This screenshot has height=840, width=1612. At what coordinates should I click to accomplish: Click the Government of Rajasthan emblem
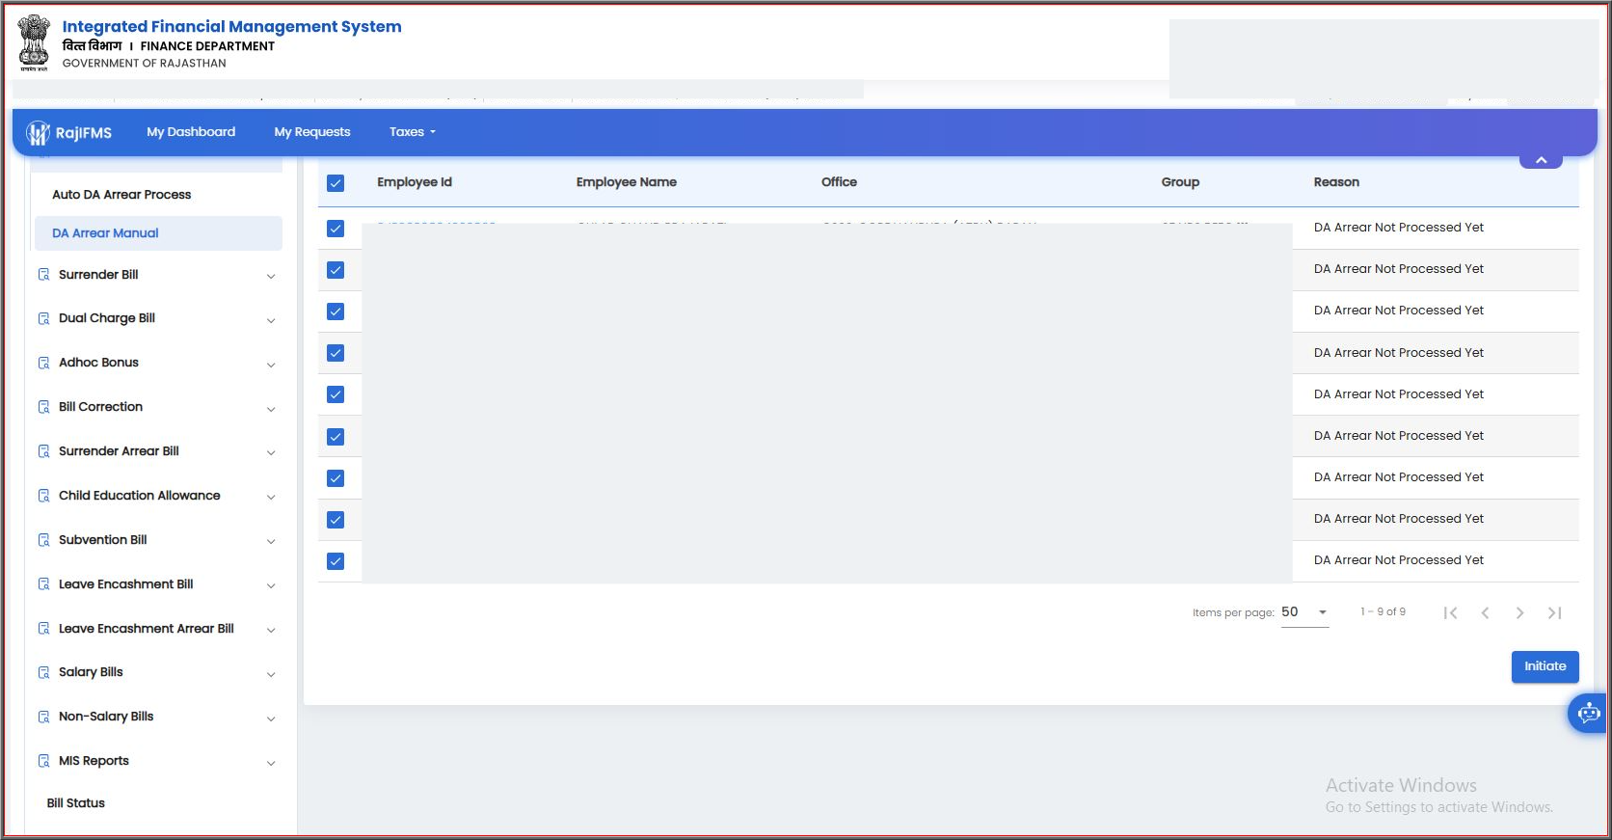tap(34, 43)
